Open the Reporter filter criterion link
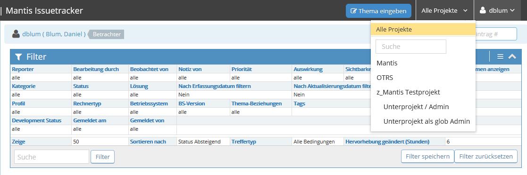 click(23, 69)
